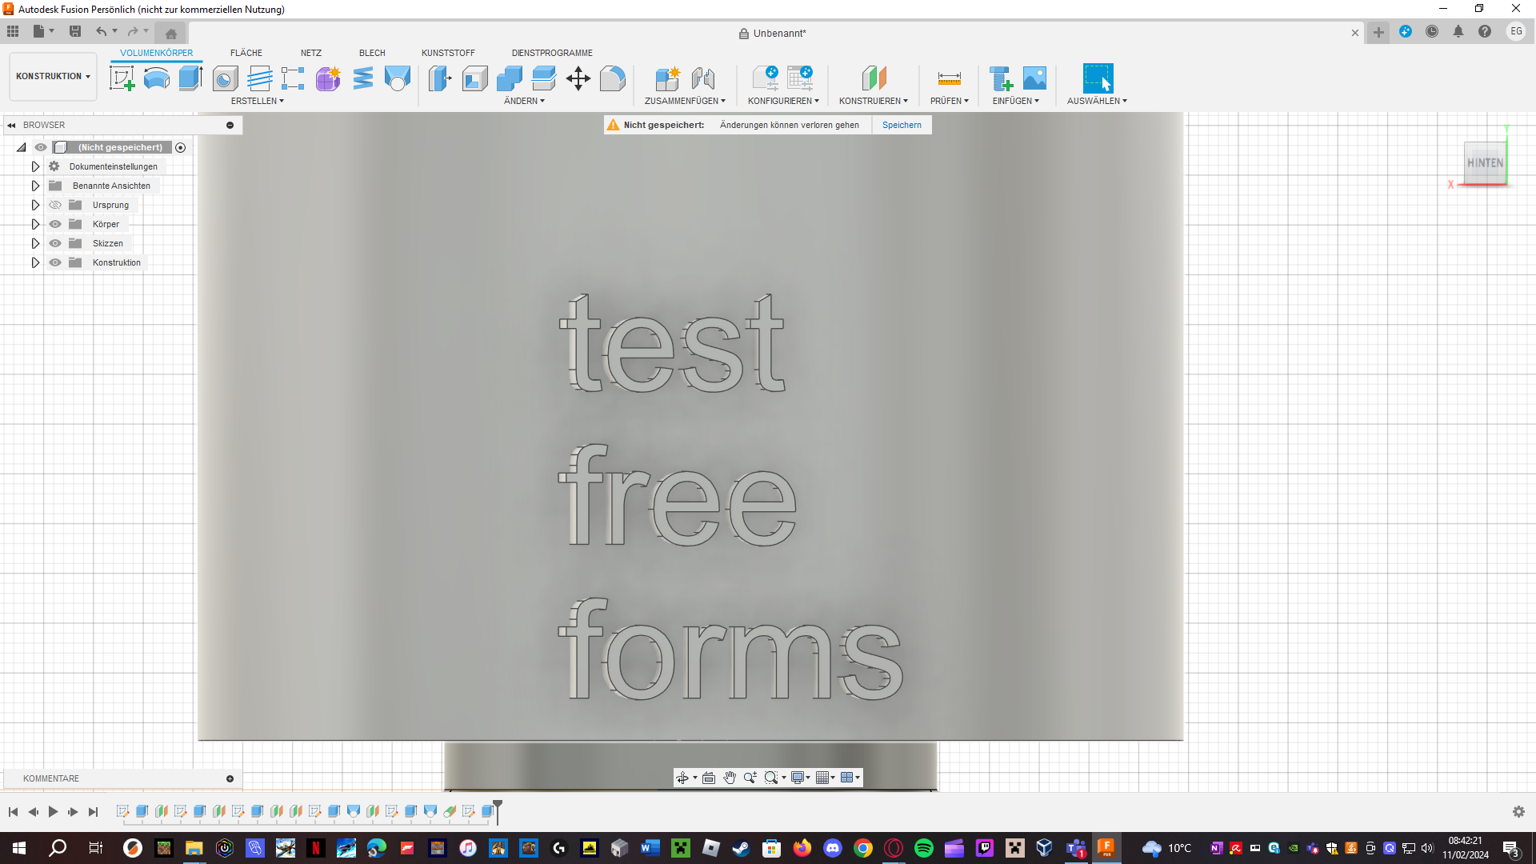Screen dimensions: 1536x864
Task: Hide the Körper folder with its eye icon
Action: coord(55,224)
